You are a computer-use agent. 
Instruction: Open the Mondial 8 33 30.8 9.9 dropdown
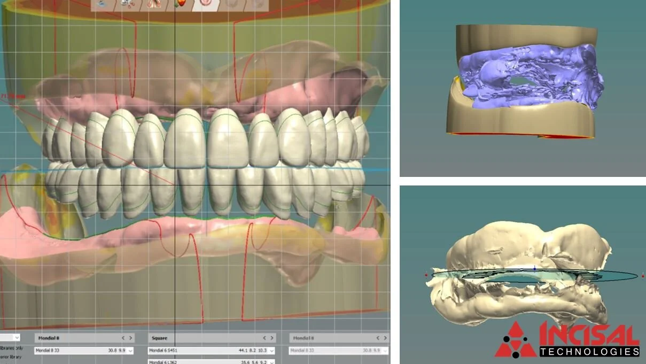[84, 350]
